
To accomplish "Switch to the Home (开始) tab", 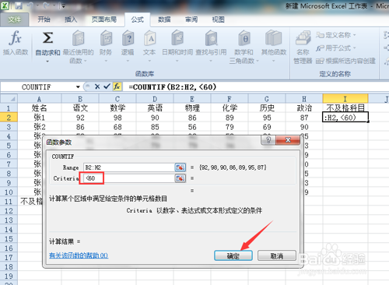I will [44, 19].
